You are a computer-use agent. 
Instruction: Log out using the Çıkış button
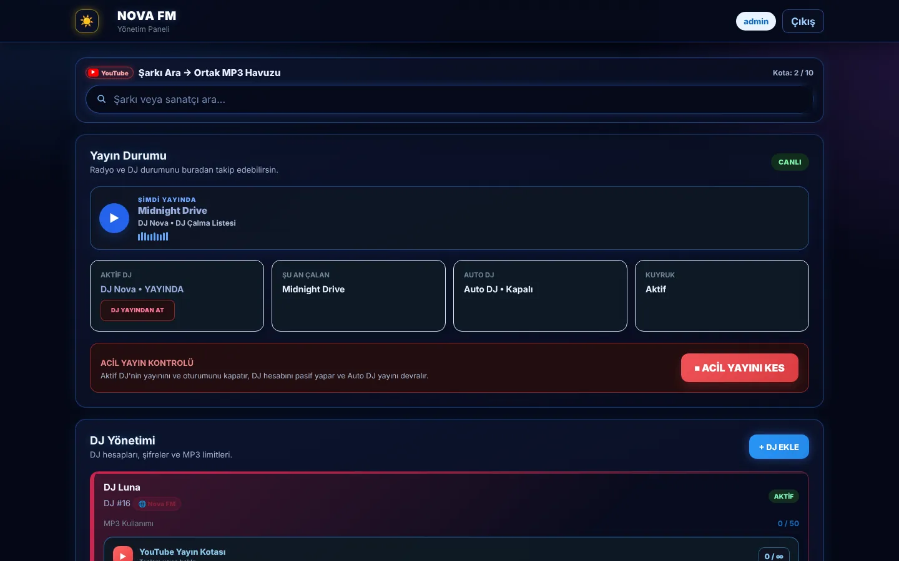(803, 21)
